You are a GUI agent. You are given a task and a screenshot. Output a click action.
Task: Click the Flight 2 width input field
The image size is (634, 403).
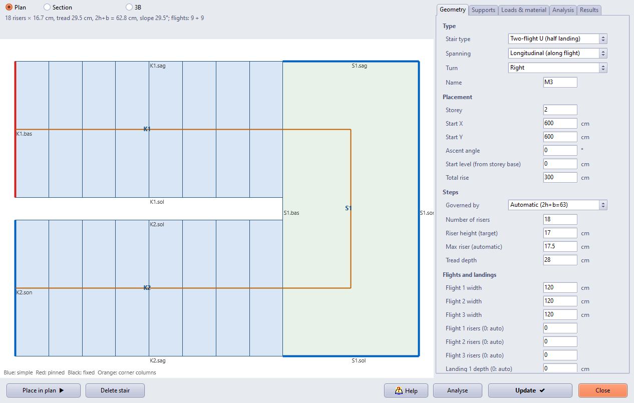pyautogui.click(x=560, y=301)
